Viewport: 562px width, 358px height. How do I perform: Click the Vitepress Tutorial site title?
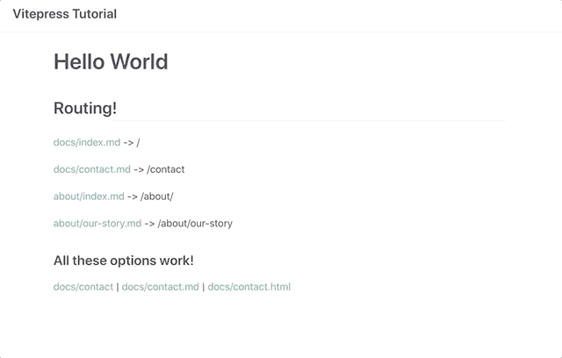tap(64, 14)
